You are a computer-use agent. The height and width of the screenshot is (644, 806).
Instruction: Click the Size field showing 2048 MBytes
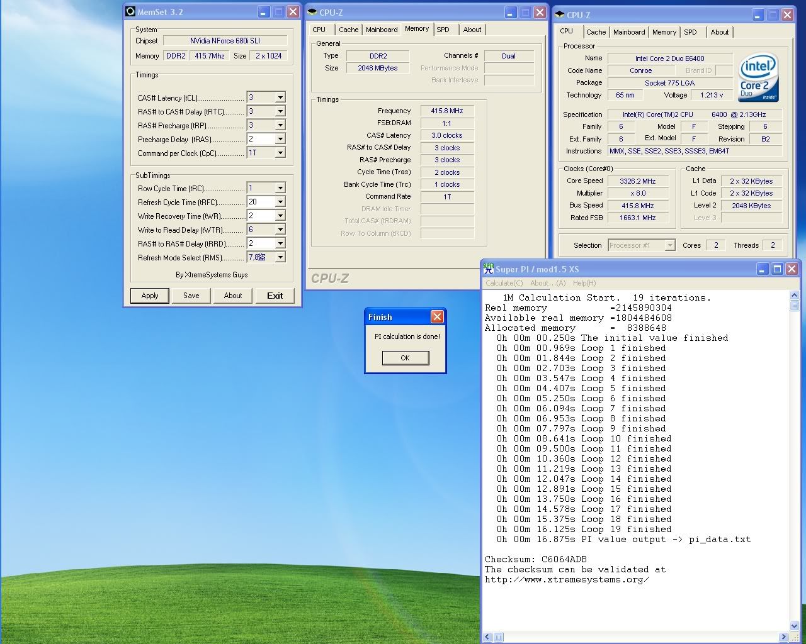point(378,68)
